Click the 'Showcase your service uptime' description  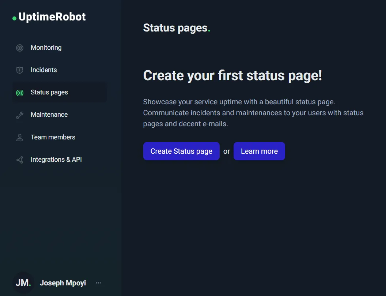tap(253, 113)
